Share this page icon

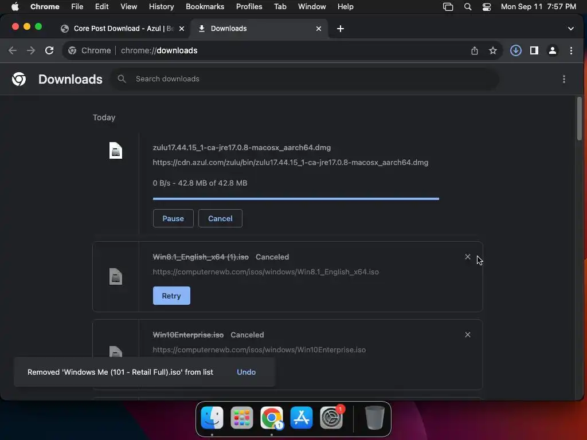[474, 50]
